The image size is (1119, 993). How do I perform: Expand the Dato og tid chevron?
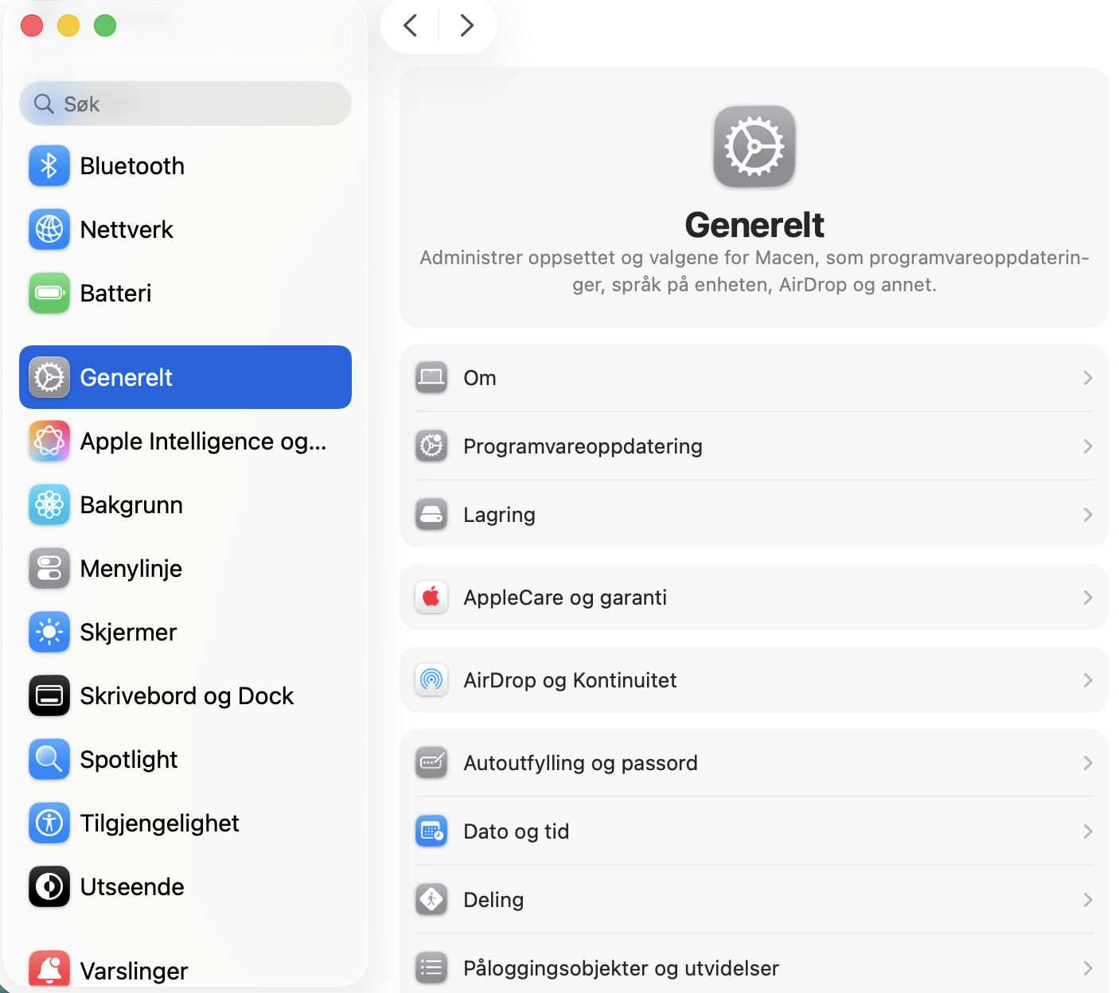(x=1088, y=831)
